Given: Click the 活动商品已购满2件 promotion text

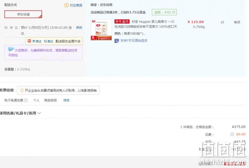Looking at the screenshot, I should click(x=118, y=12).
